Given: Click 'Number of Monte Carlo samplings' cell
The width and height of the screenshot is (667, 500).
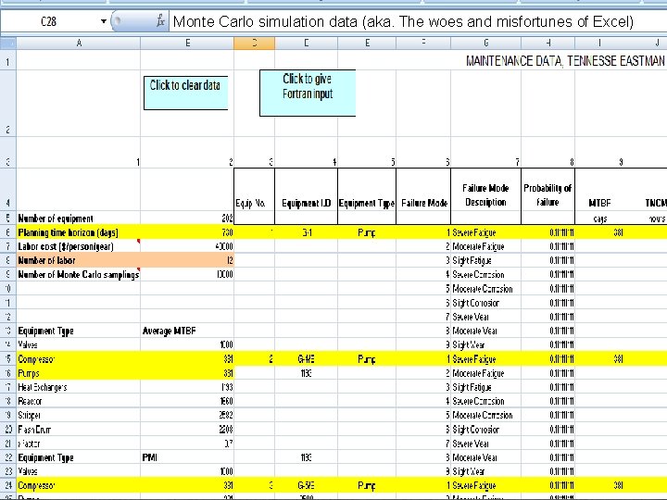Looking at the screenshot, I should pyautogui.click(x=78, y=275).
